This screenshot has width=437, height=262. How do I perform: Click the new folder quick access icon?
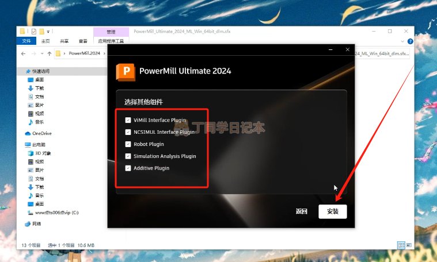coord(42,32)
